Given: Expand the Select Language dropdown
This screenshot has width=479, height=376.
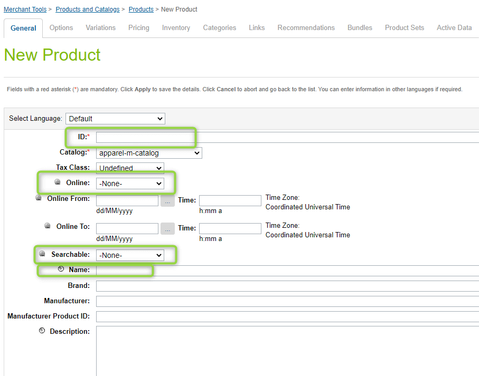Looking at the screenshot, I should tap(115, 119).
